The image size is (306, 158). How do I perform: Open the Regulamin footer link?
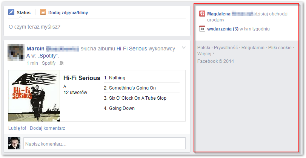pos(253,48)
